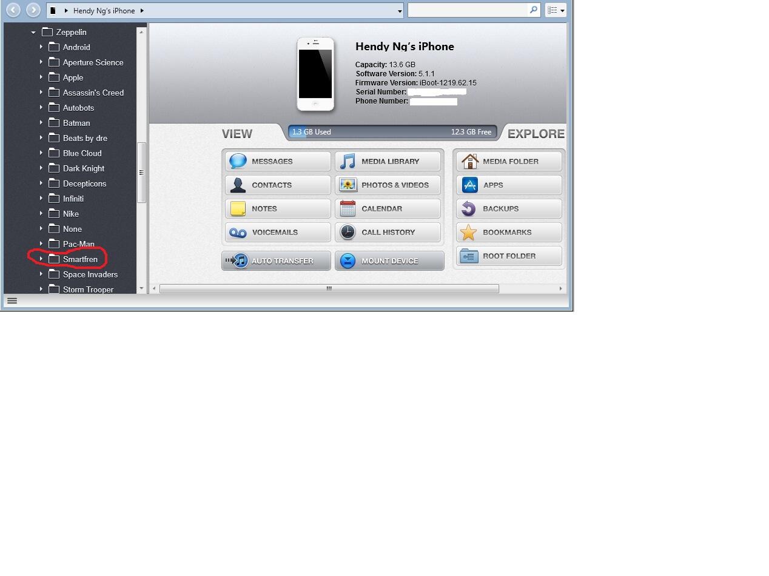Open Voicemails view
Screen dimensions: 769x576
point(278,232)
